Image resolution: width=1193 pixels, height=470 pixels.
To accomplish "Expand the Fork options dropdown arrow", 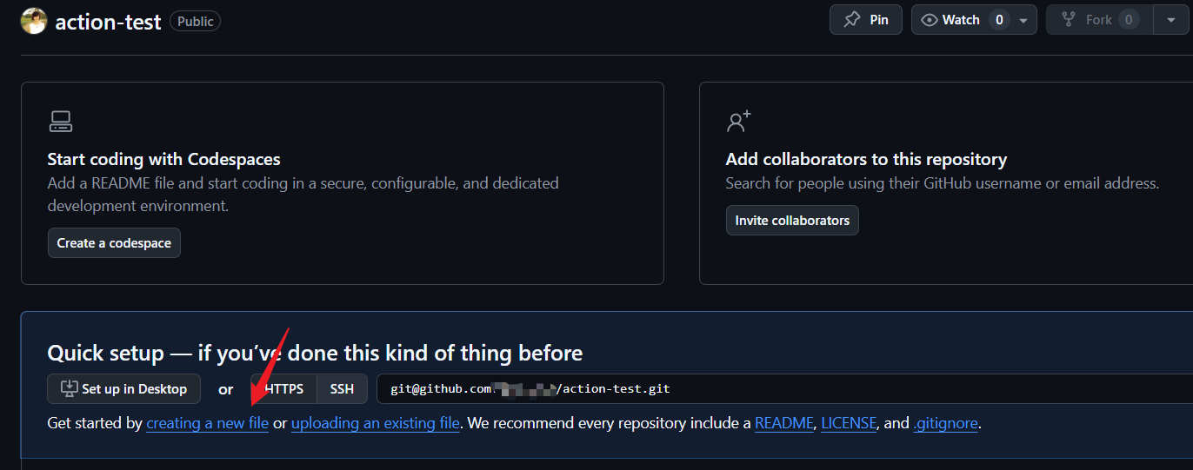I will click(1170, 20).
